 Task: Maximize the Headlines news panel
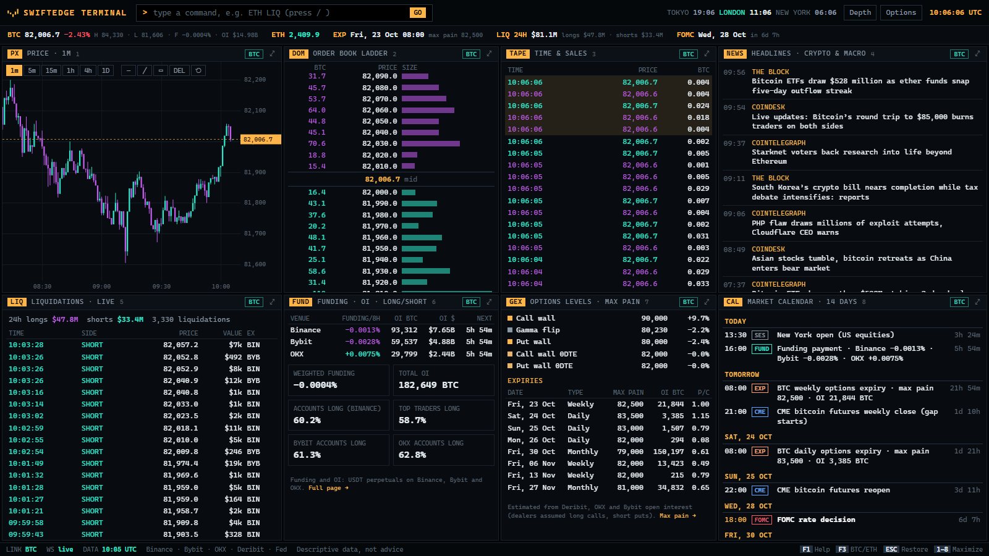pyautogui.click(x=977, y=54)
